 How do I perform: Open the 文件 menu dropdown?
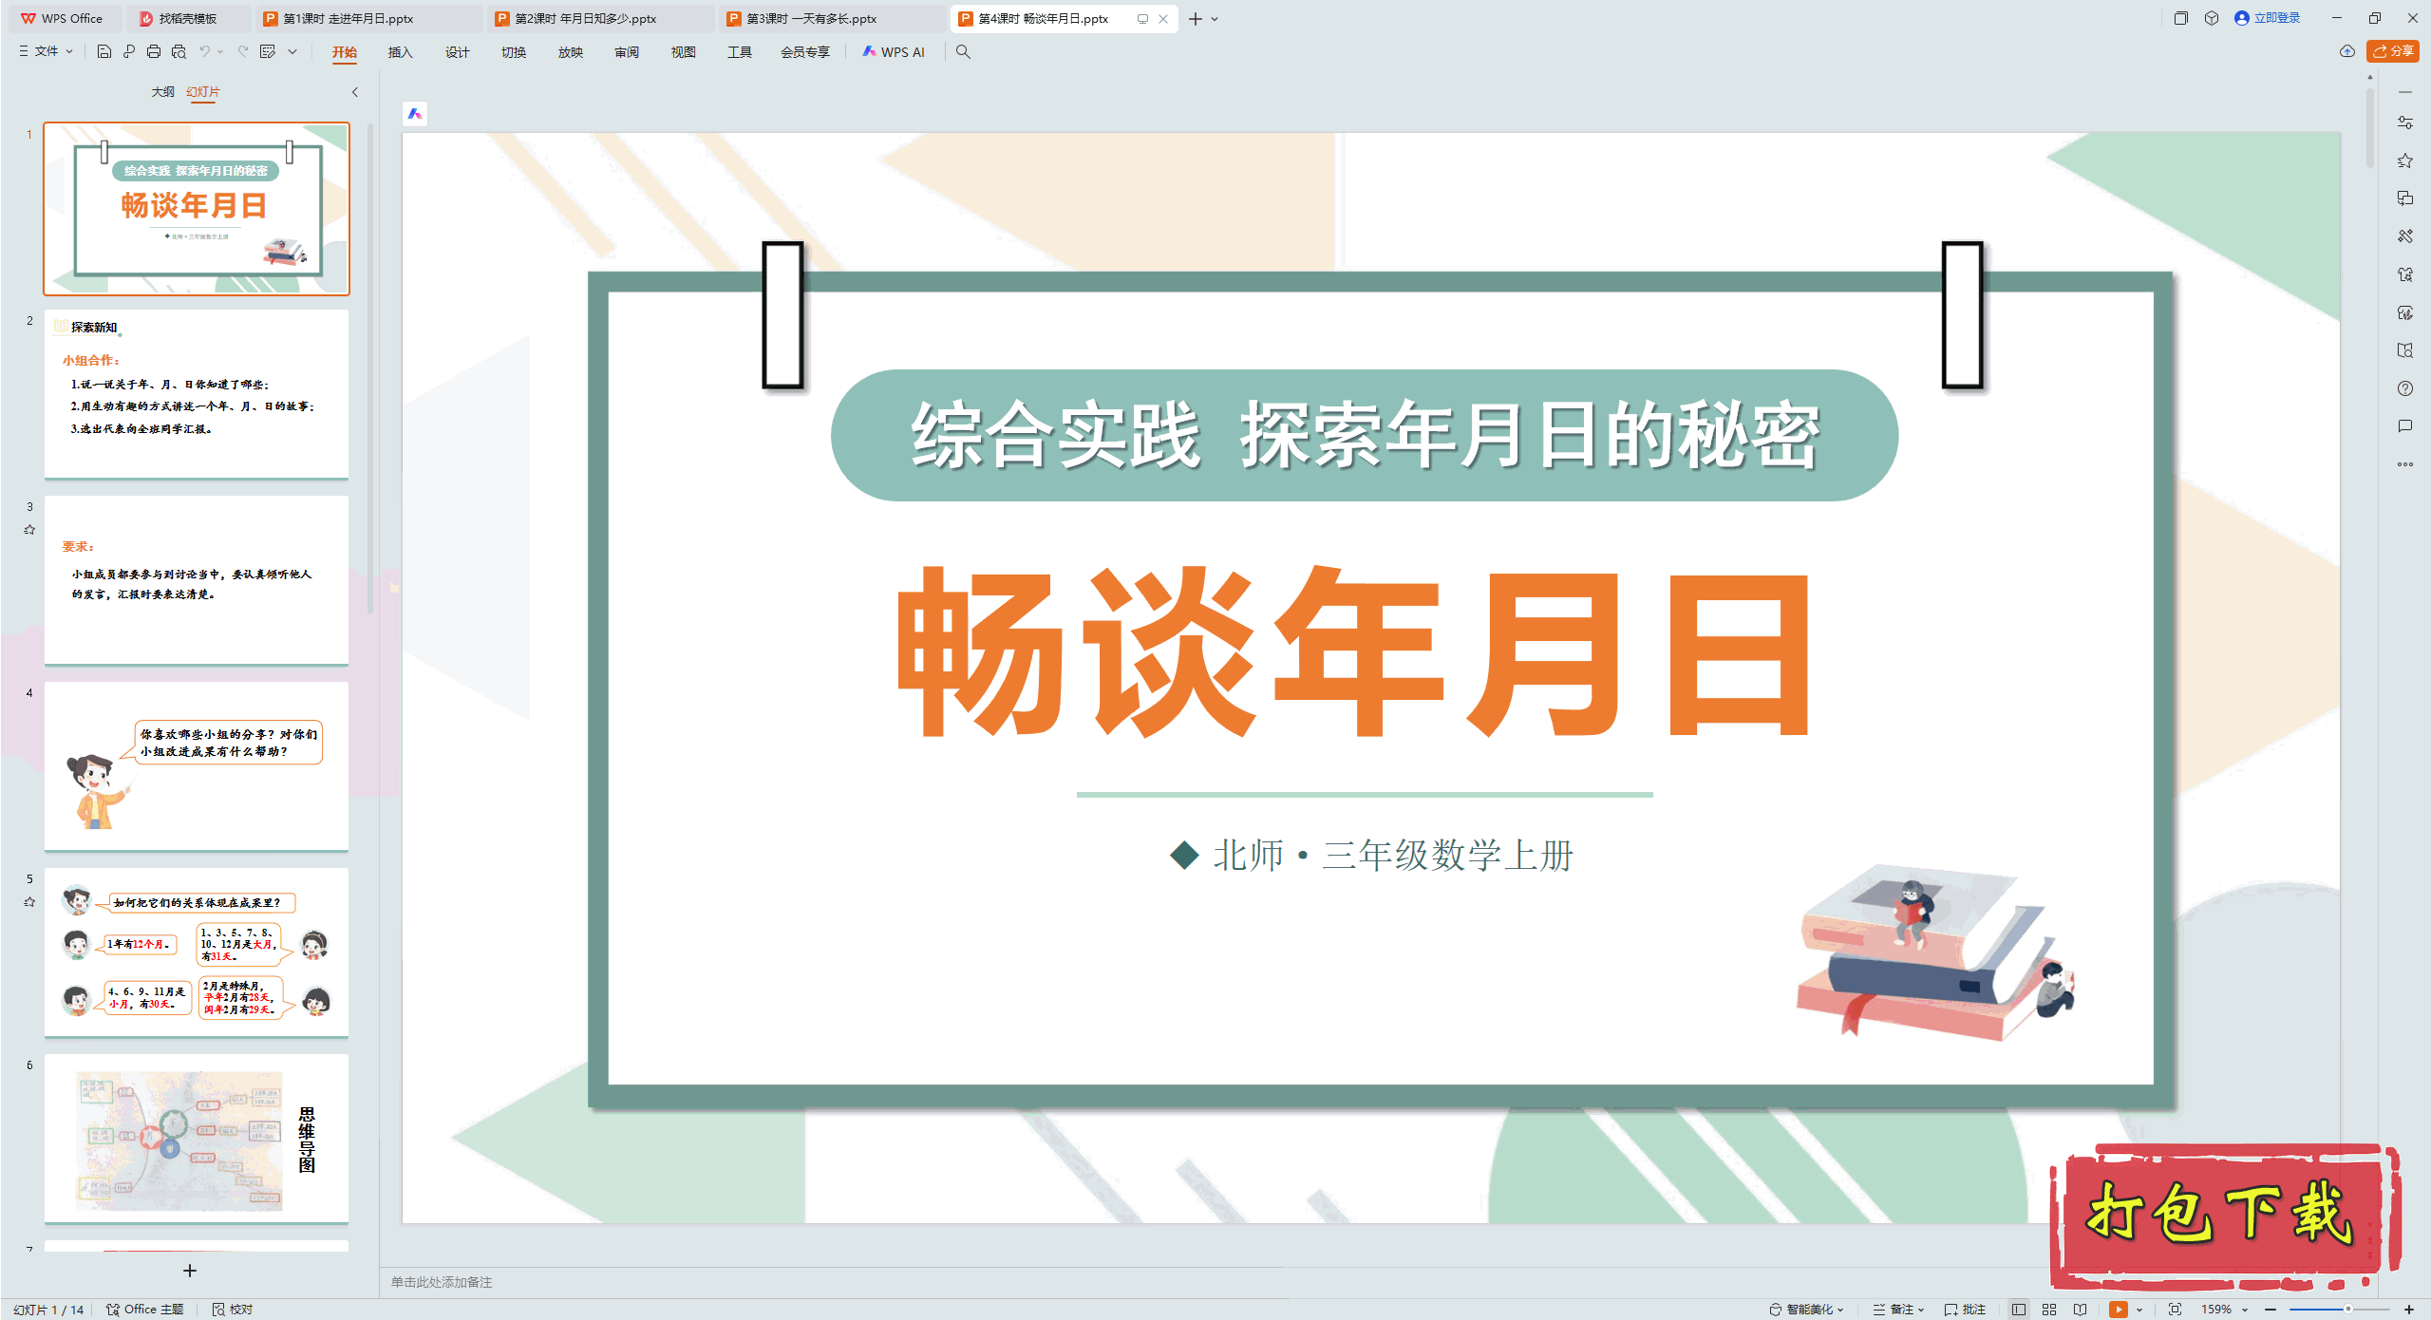46,51
